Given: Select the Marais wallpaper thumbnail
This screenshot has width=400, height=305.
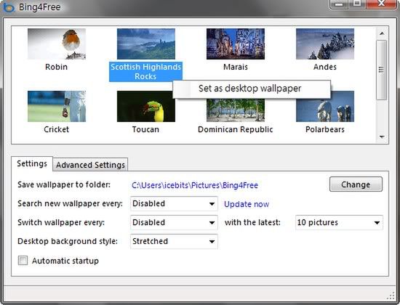Looking at the screenshot, I should [236, 44].
